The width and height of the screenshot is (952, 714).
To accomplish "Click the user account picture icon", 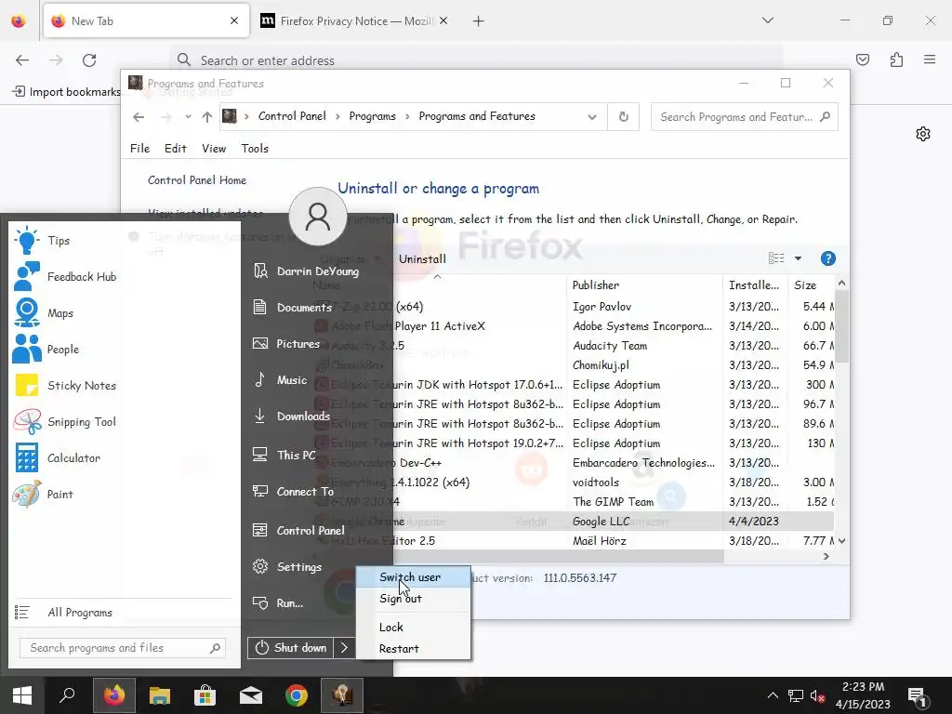I will [x=318, y=217].
